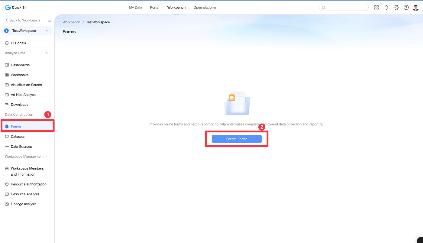Click the Dashboards chart icon

(7, 65)
